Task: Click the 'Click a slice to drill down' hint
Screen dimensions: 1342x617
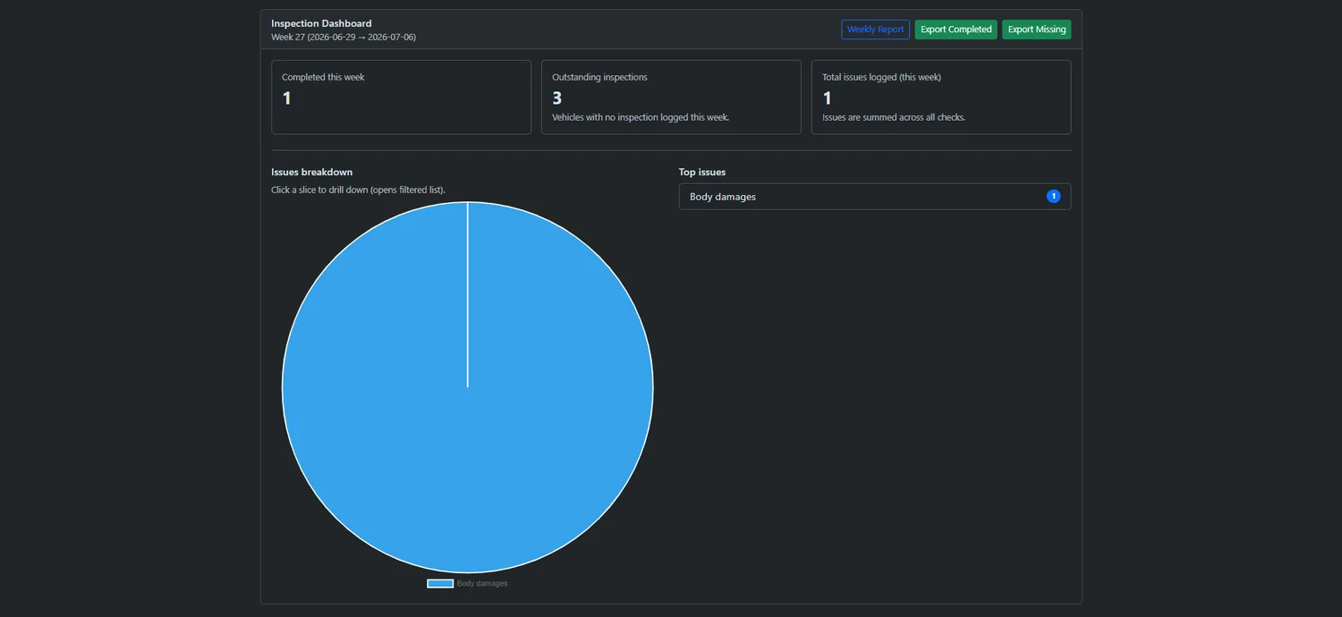Action: [358, 190]
